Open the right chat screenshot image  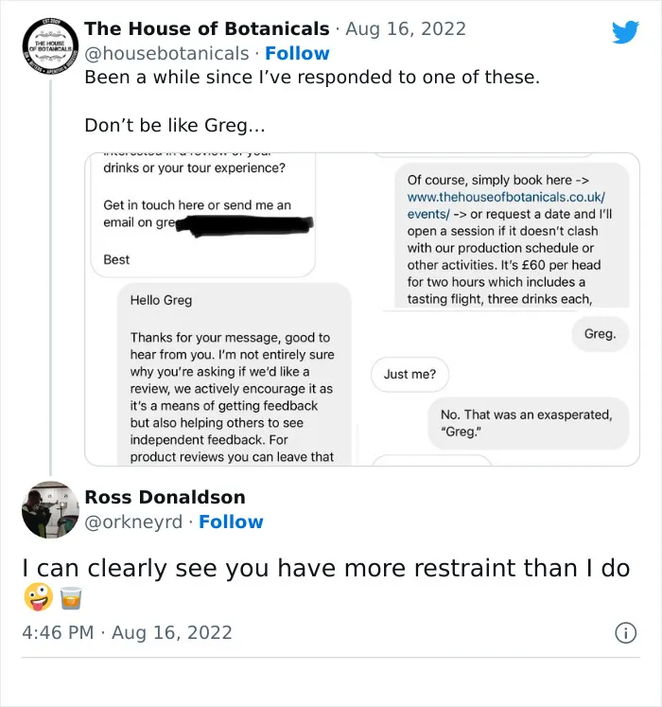click(x=500, y=309)
